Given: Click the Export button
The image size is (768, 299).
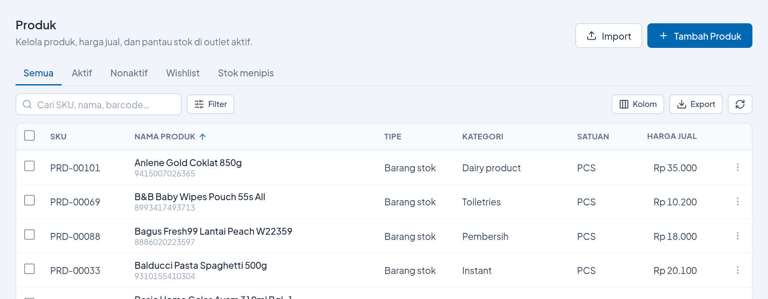Looking at the screenshot, I should [x=696, y=104].
